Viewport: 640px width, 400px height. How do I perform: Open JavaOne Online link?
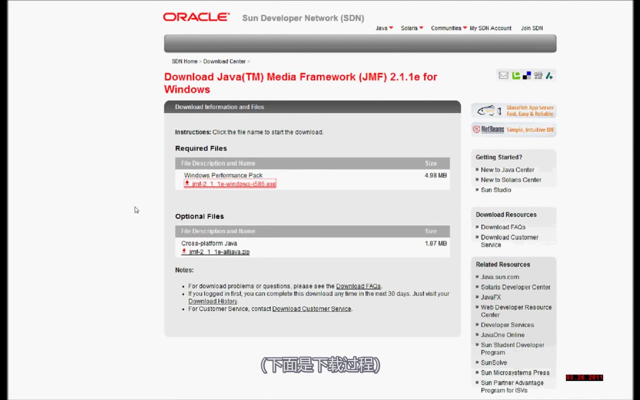click(502, 335)
